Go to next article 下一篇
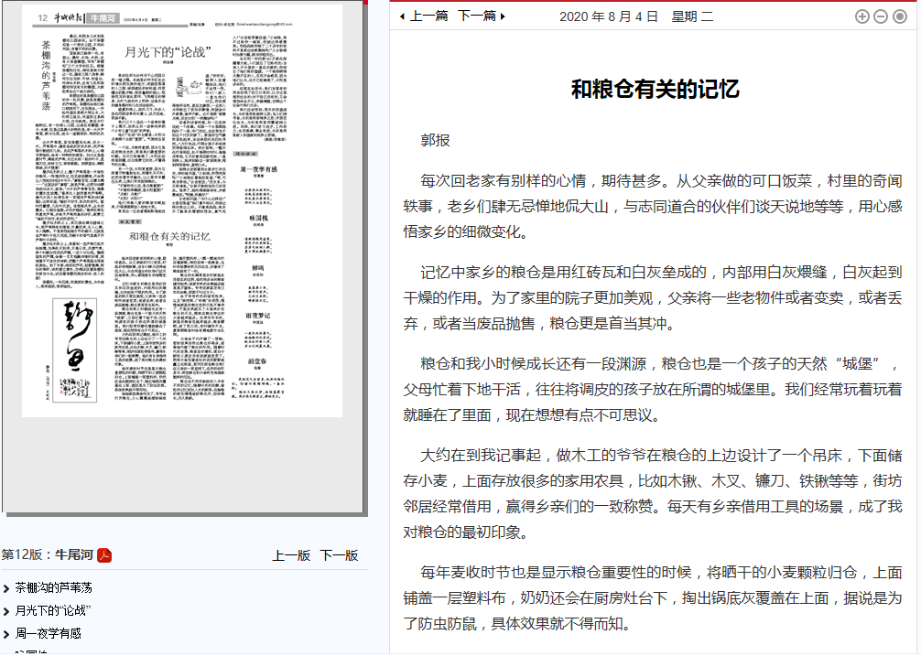 point(481,16)
